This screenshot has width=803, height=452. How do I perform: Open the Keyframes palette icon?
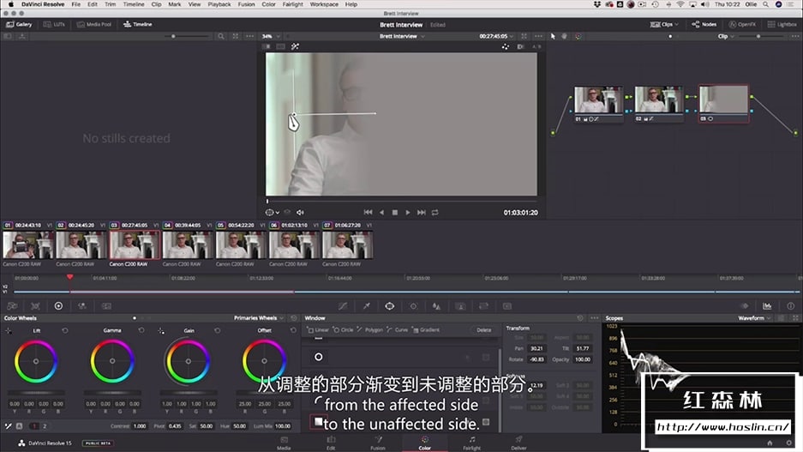pyautogui.click(x=744, y=306)
